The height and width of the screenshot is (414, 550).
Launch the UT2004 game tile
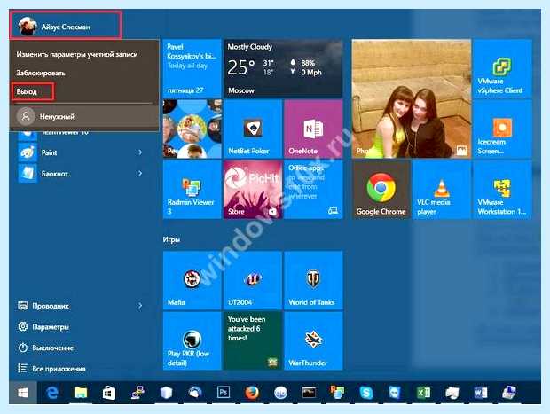click(x=253, y=280)
